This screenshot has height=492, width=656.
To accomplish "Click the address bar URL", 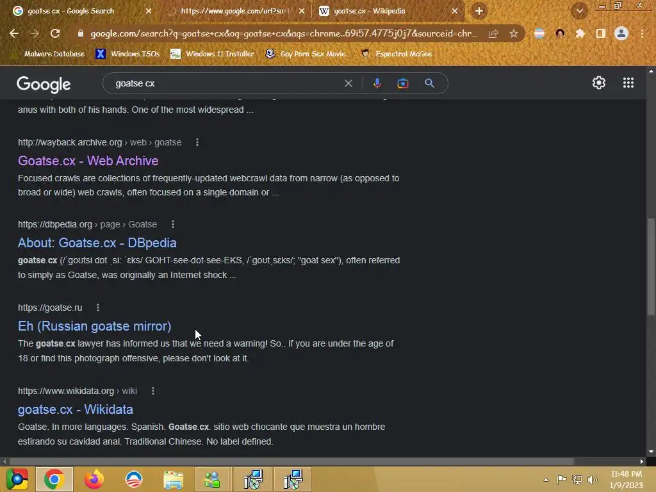I will 284,33.
